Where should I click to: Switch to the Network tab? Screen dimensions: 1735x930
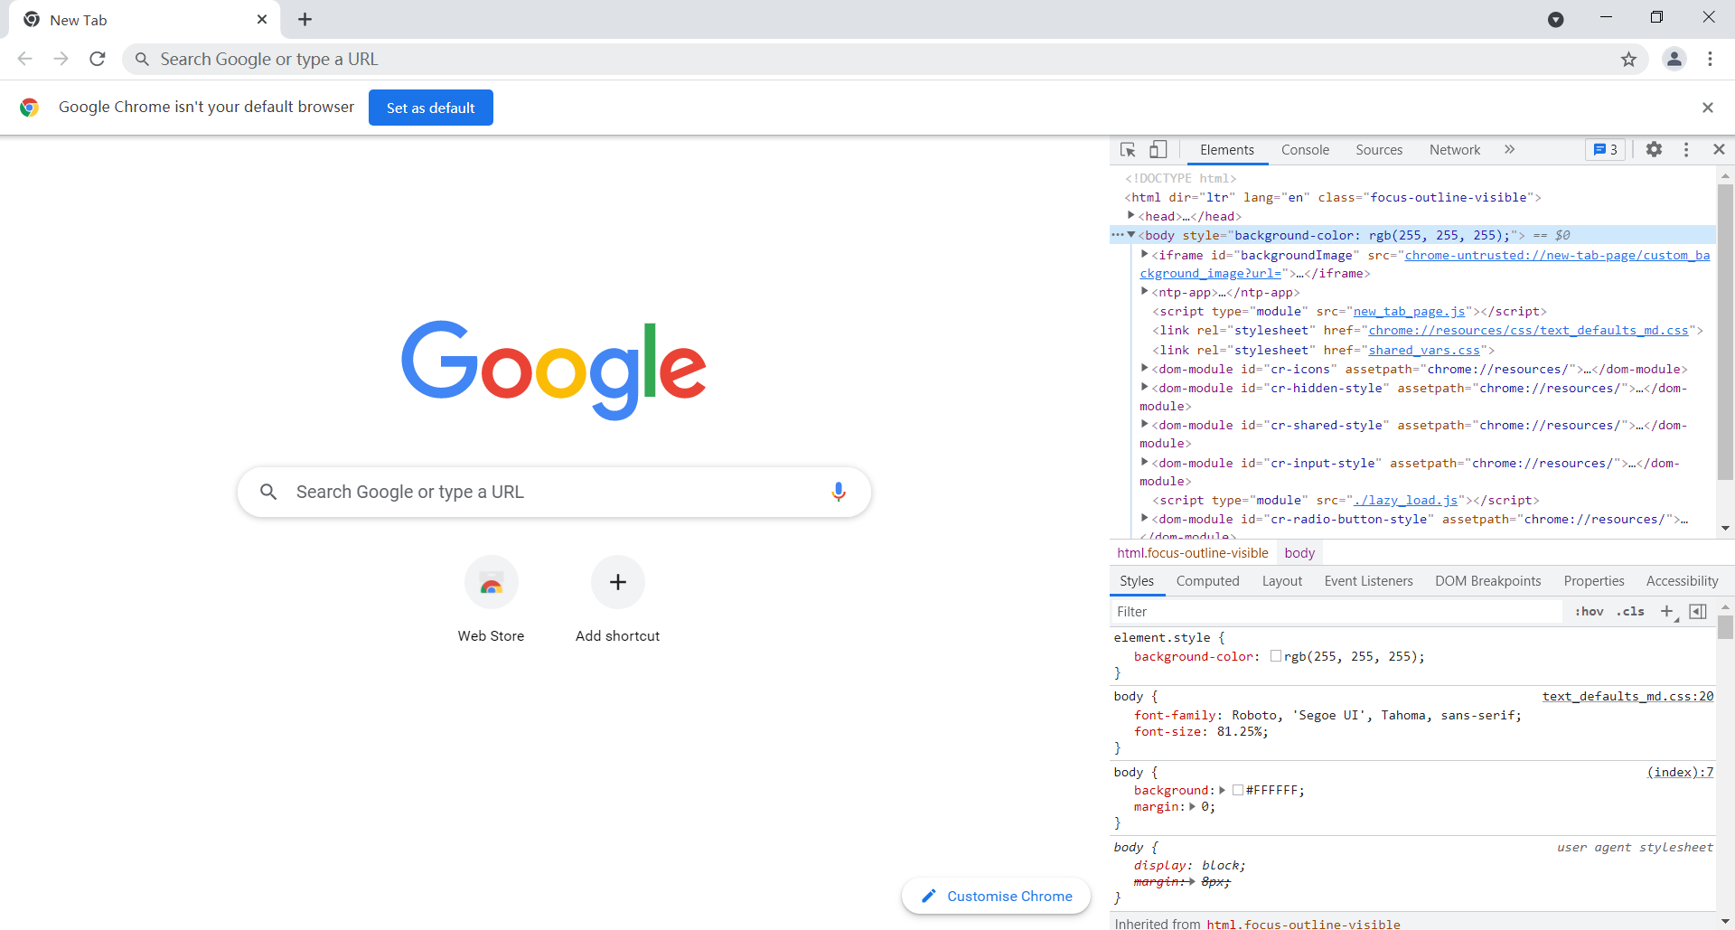(x=1455, y=150)
